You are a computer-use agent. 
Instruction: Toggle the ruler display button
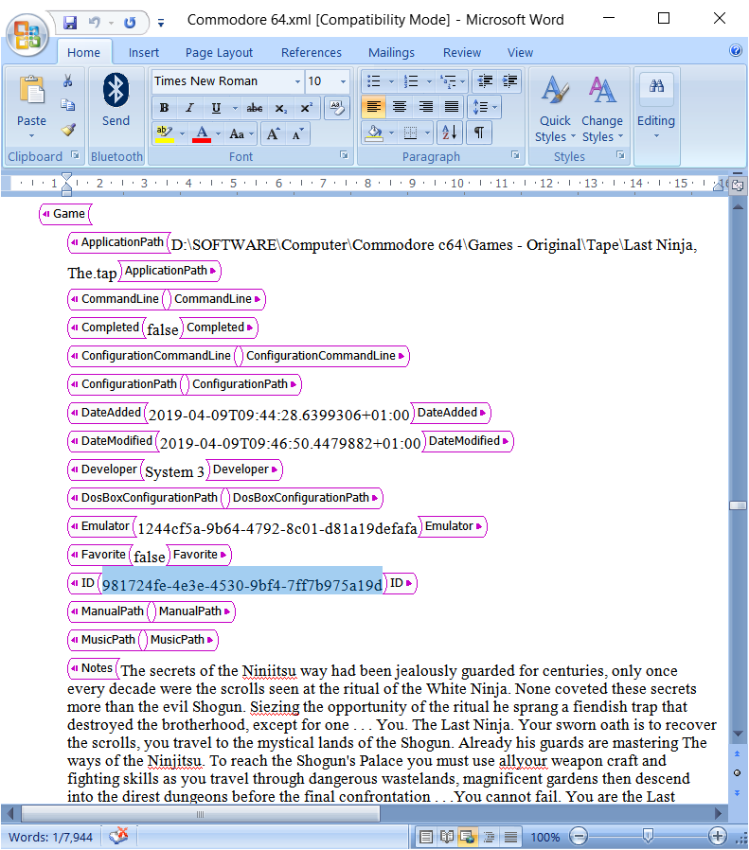coord(737,186)
